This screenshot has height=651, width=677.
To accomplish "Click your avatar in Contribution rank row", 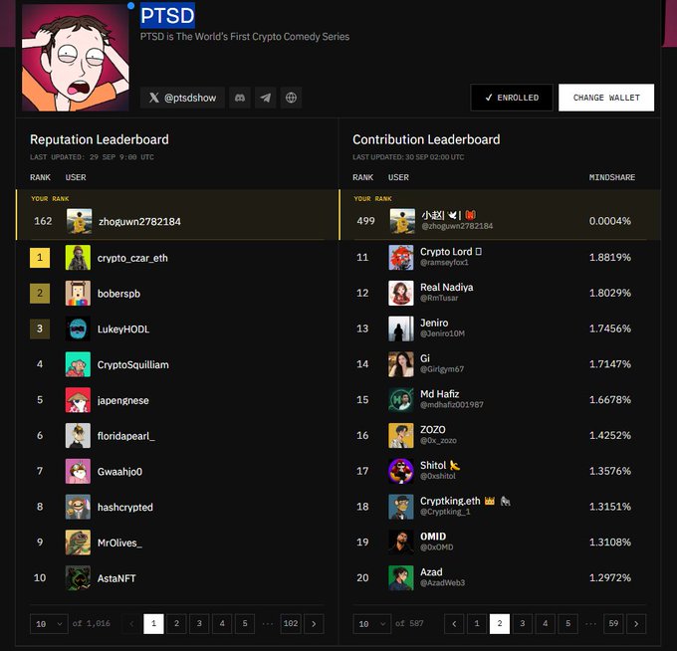I will [402, 221].
